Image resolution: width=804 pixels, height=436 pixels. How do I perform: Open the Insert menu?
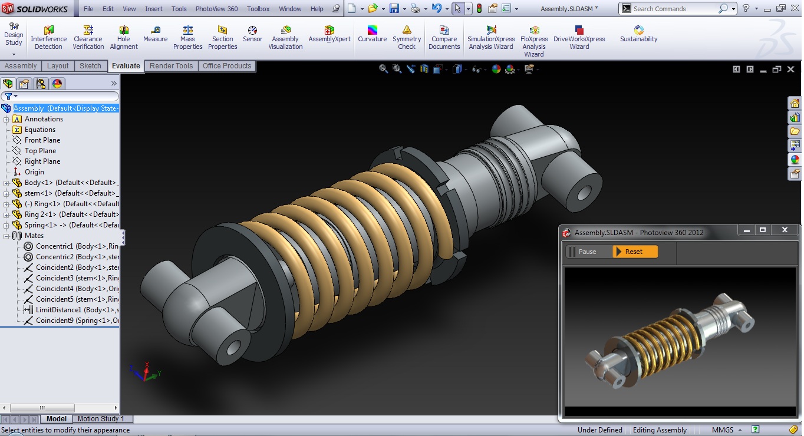(x=154, y=9)
